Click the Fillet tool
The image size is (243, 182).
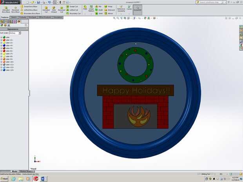point(85,7)
